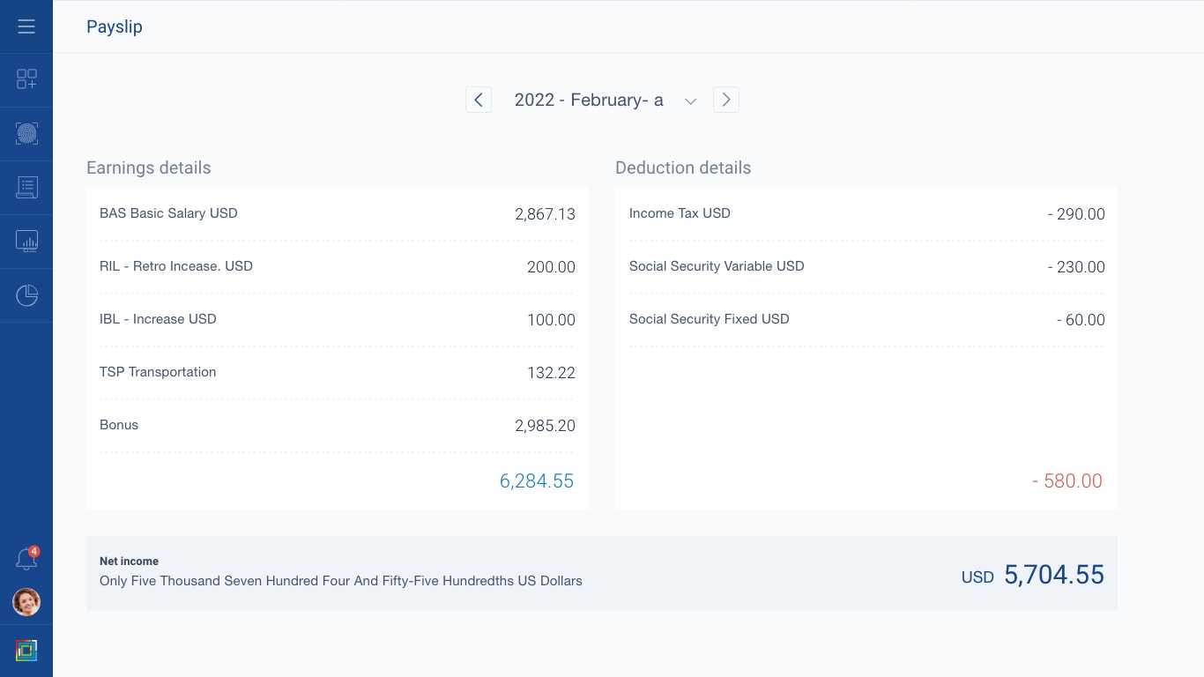Click the total earnings amount 6,284.55
The height and width of the screenshot is (677, 1204).
(x=536, y=480)
